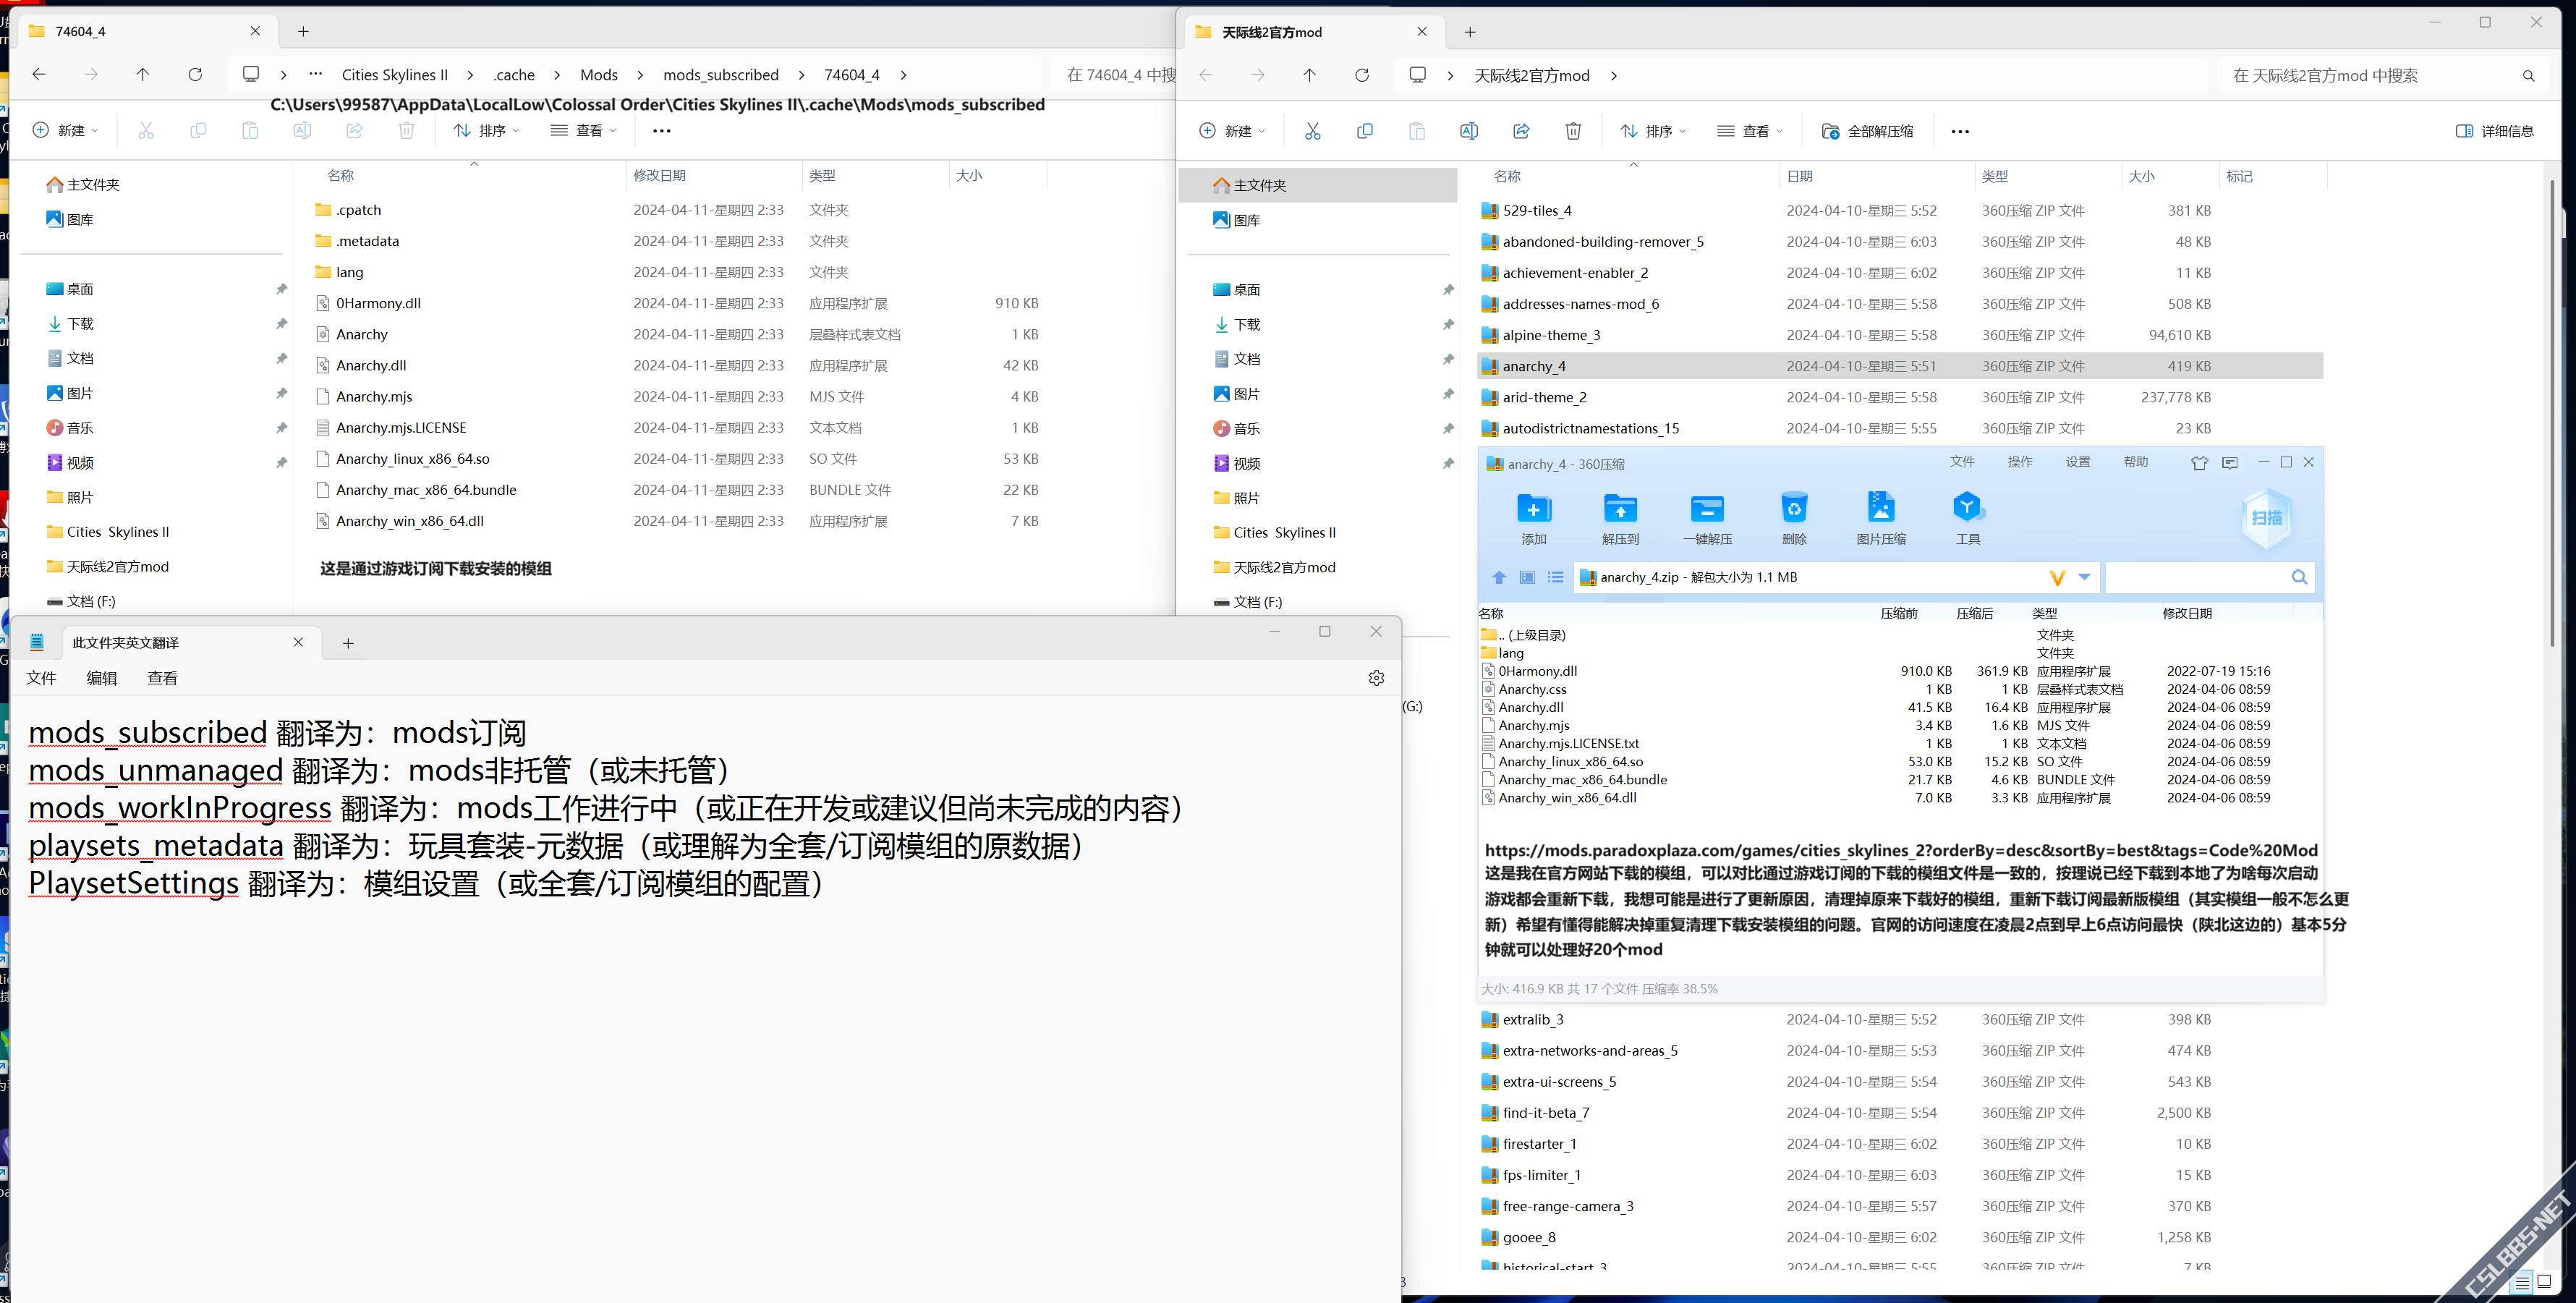Click Cities Skylines II breadcrumb segment
The width and height of the screenshot is (2576, 1303).
pyautogui.click(x=394, y=74)
